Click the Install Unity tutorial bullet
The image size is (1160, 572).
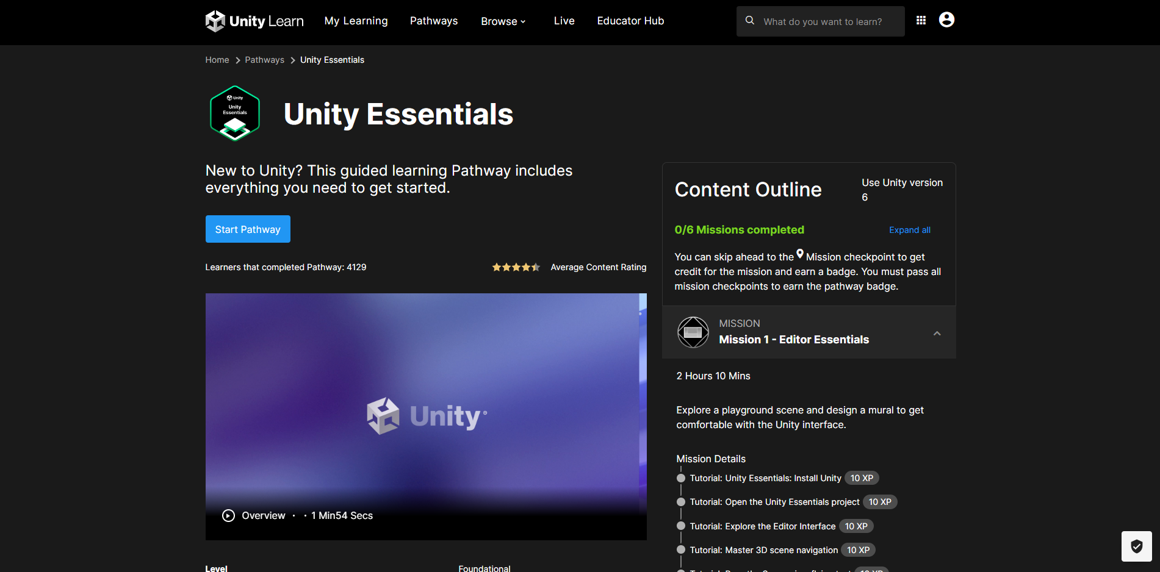click(681, 478)
